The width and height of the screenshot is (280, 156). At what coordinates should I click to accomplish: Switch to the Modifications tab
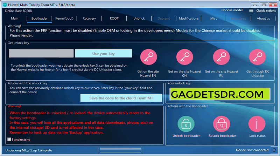(189, 19)
